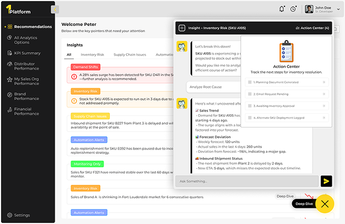345x224 pixels.
Task: Open Distributor Performance page
Action: pyautogui.click(x=26, y=66)
